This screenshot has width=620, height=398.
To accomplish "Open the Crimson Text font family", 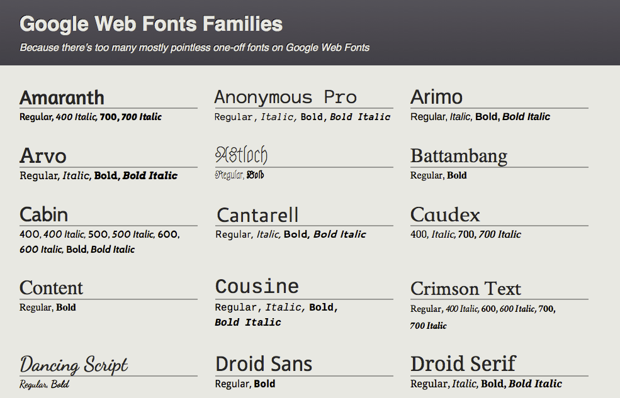I will tap(465, 289).
